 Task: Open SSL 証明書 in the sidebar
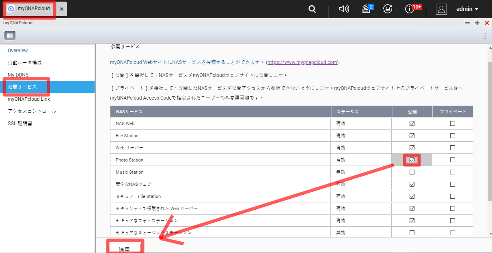coord(20,123)
